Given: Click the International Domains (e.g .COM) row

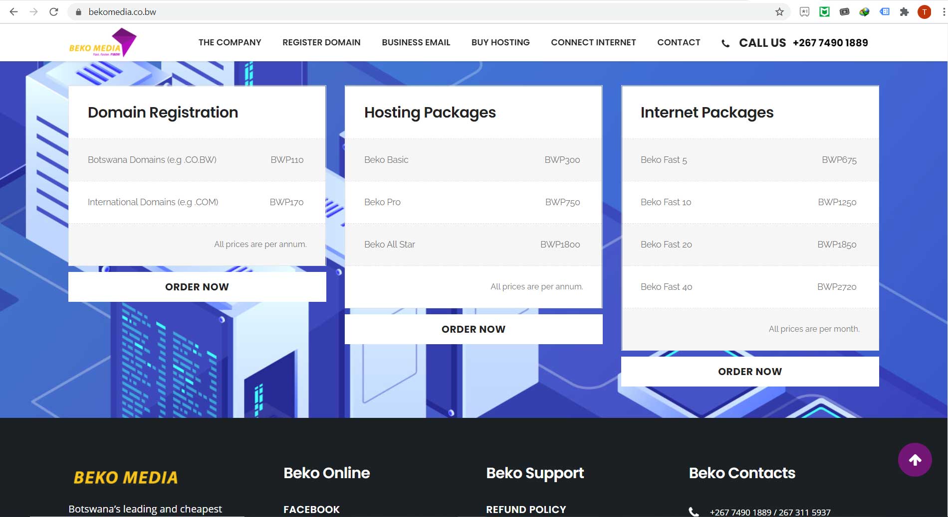Looking at the screenshot, I should point(197,202).
